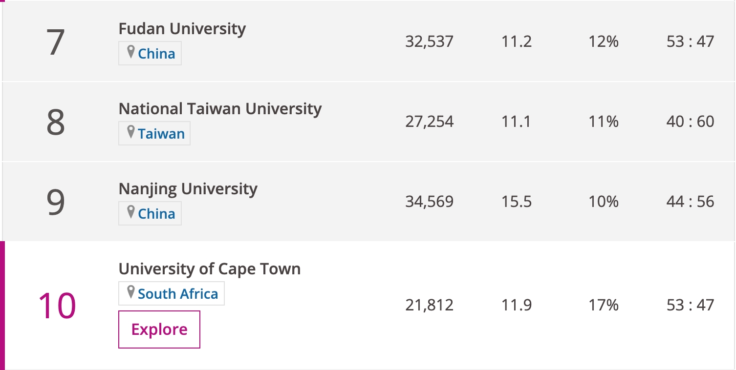736x370 pixels.
Task: Open the Fudan University link
Action: [182, 28]
